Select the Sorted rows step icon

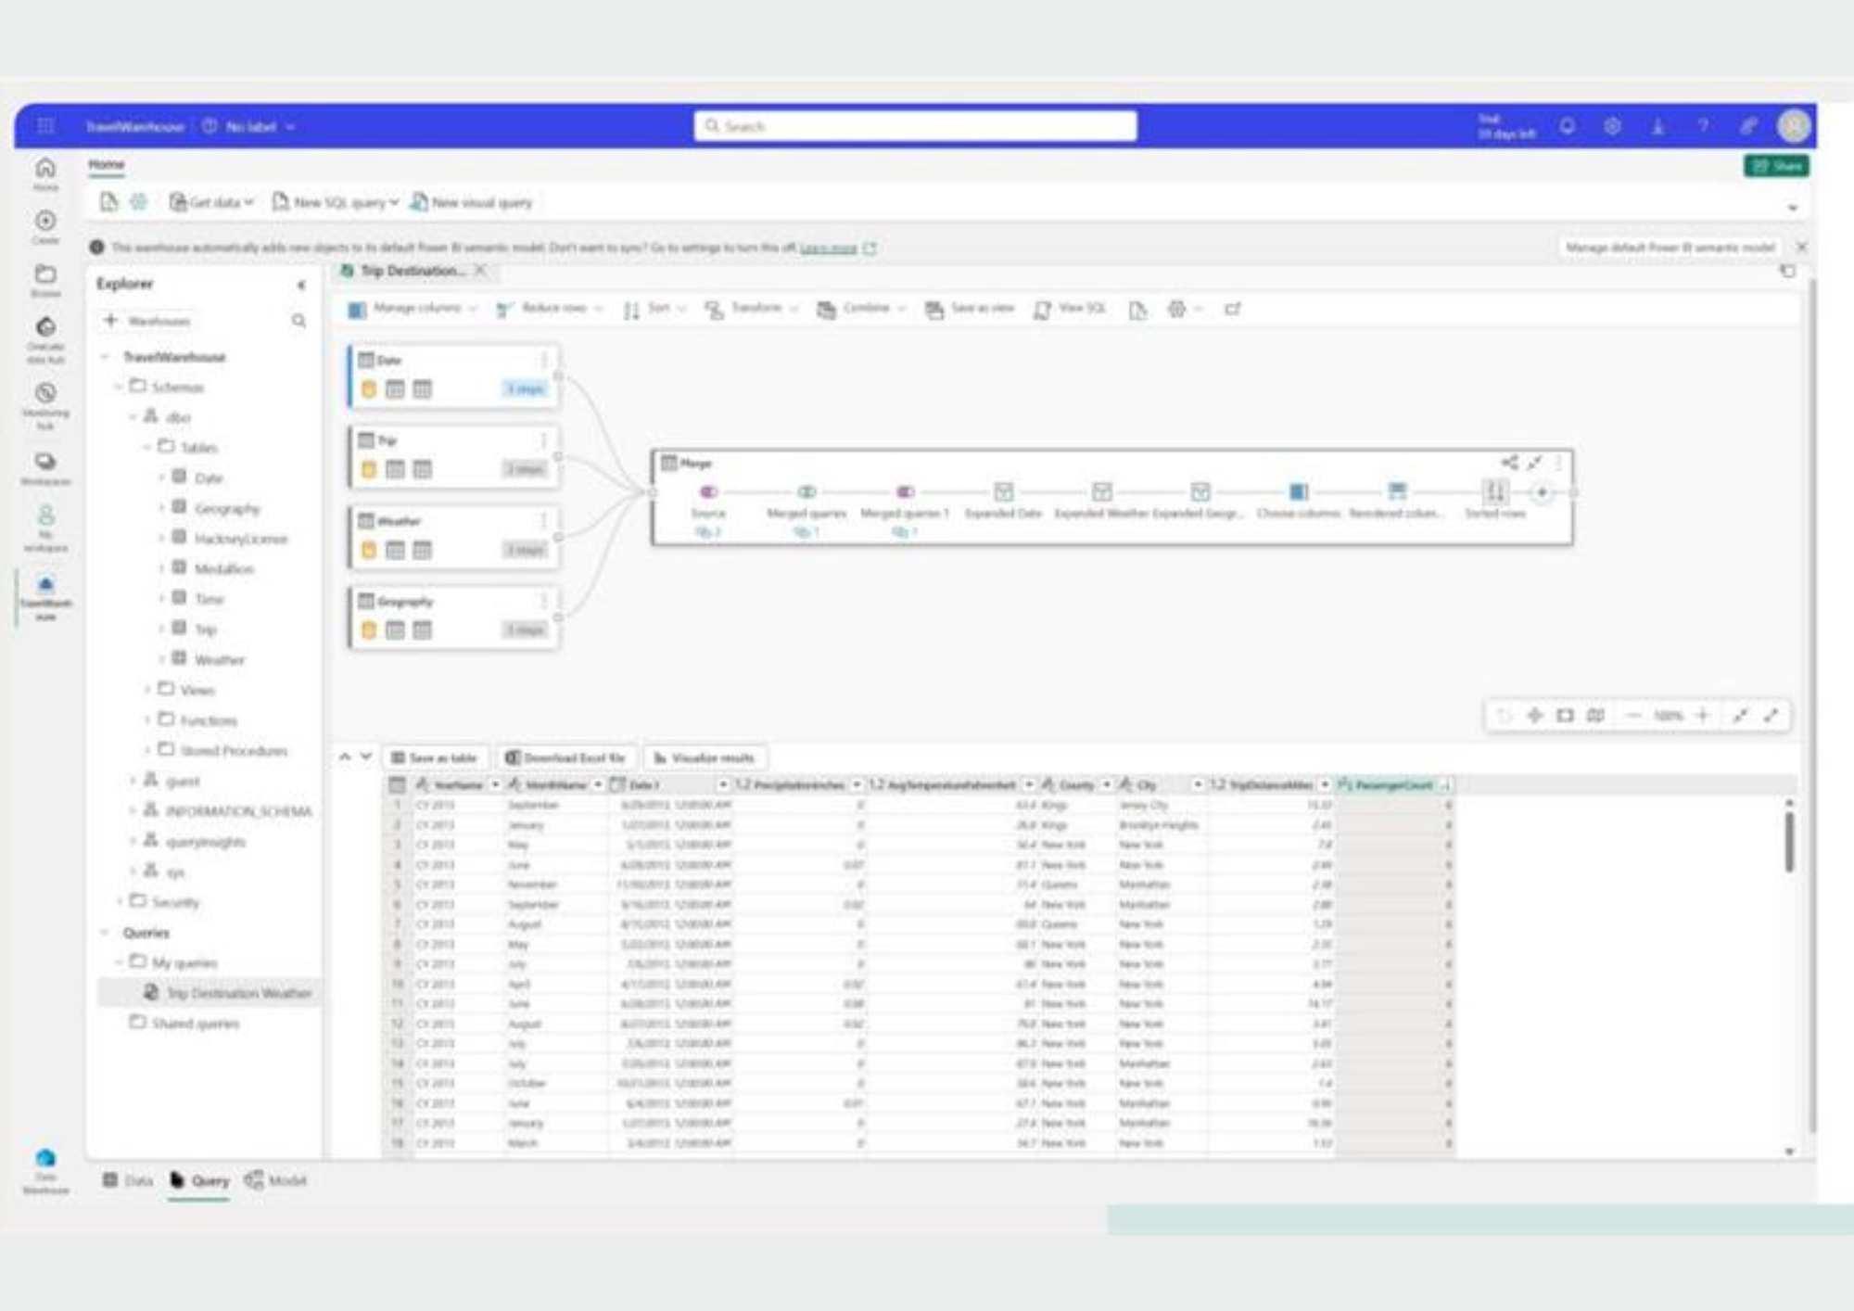pyautogui.click(x=1494, y=492)
